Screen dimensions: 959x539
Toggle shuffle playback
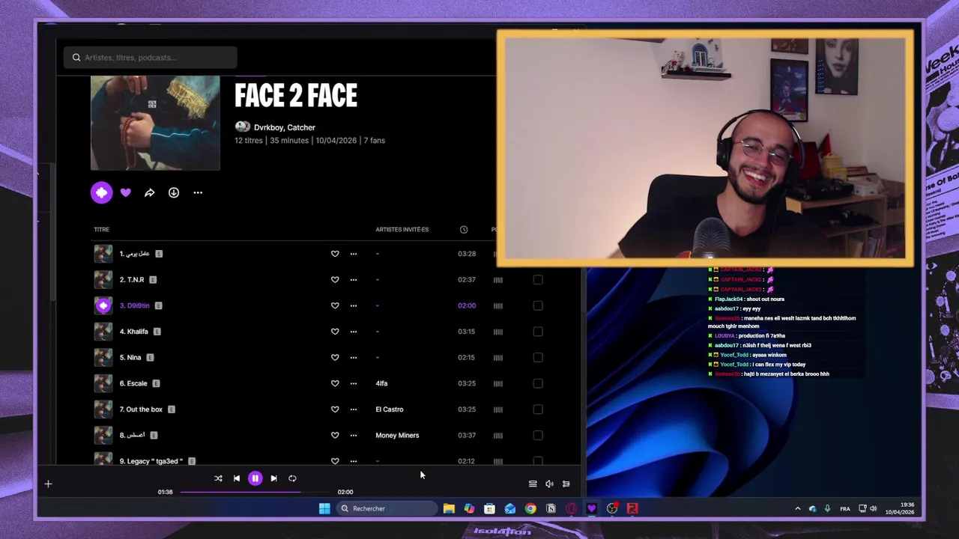coord(218,478)
